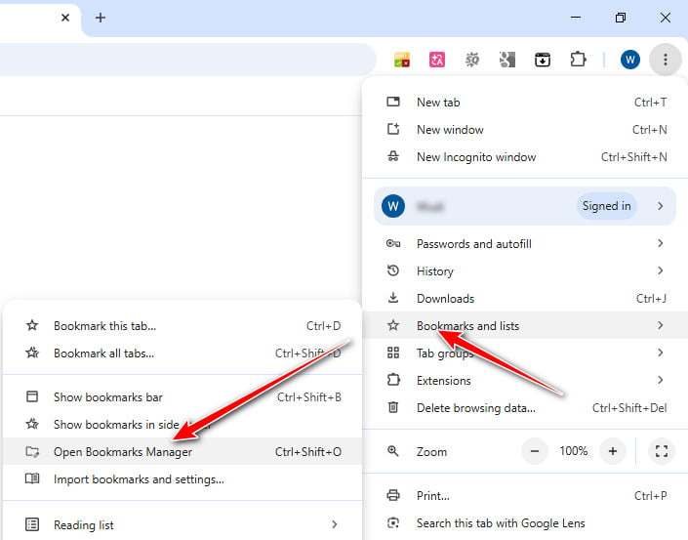Choose Import bookmarks and settings

pyautogui.click(x=182, y=479)
